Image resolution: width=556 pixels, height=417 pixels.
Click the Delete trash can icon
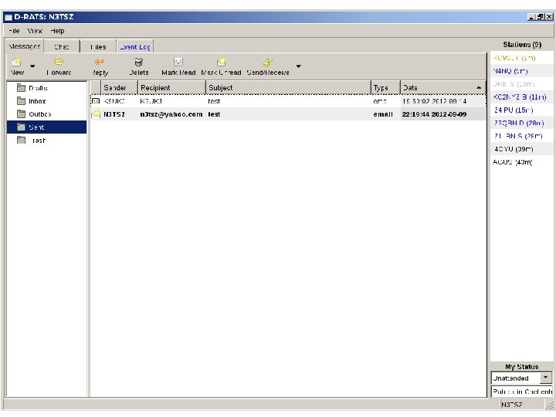(x=139, y=63)
